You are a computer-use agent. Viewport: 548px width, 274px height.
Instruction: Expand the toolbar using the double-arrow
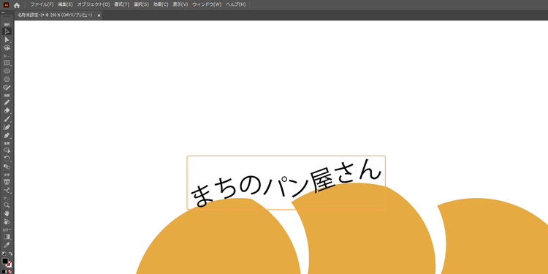coord(3,12)
